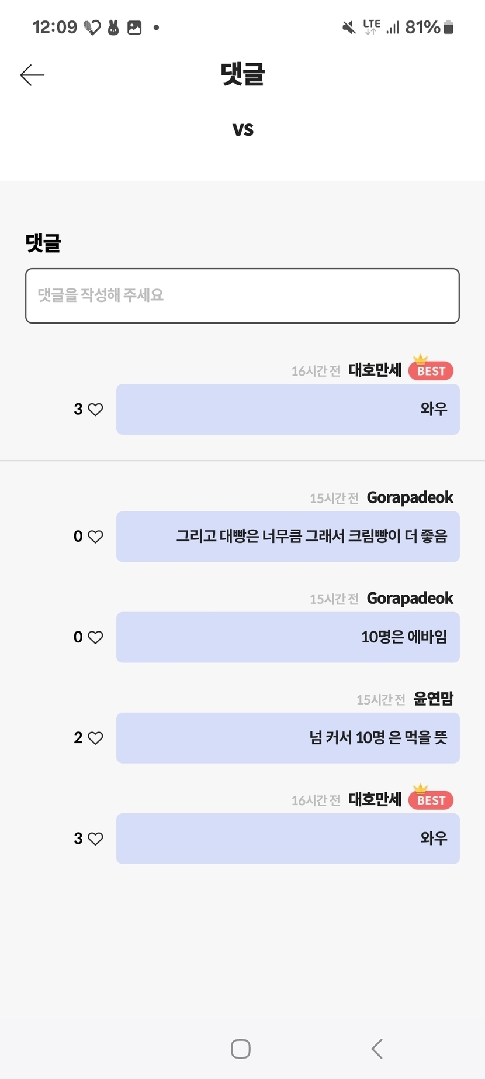Open the 윤연맘 username profile
The width and height of the screenshot is (485, 1079).
click(x=433, y=699)
